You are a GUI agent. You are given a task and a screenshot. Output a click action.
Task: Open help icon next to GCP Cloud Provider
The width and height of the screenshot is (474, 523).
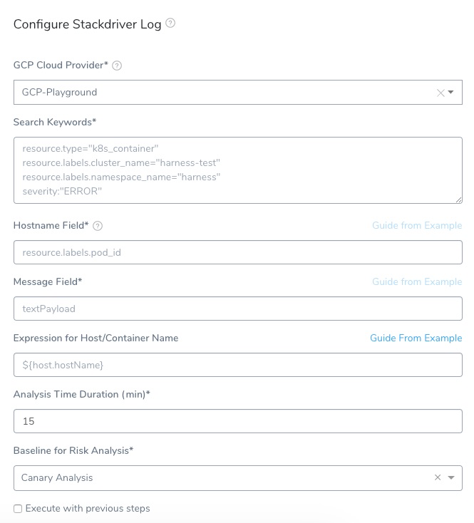click(x=117, y=66)
